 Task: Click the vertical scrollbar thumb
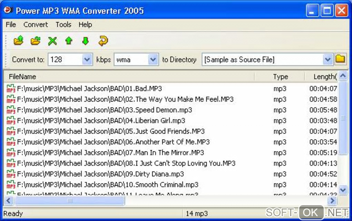tap(343, 118)
